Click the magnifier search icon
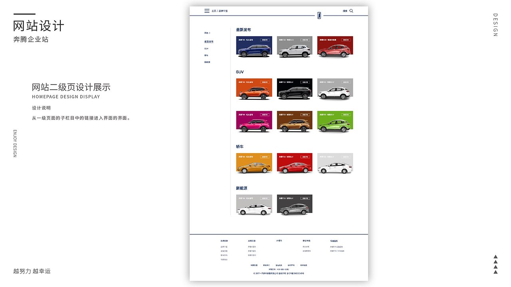The width and height of the screenshot is (511, 287). click(x=351, y=11)
